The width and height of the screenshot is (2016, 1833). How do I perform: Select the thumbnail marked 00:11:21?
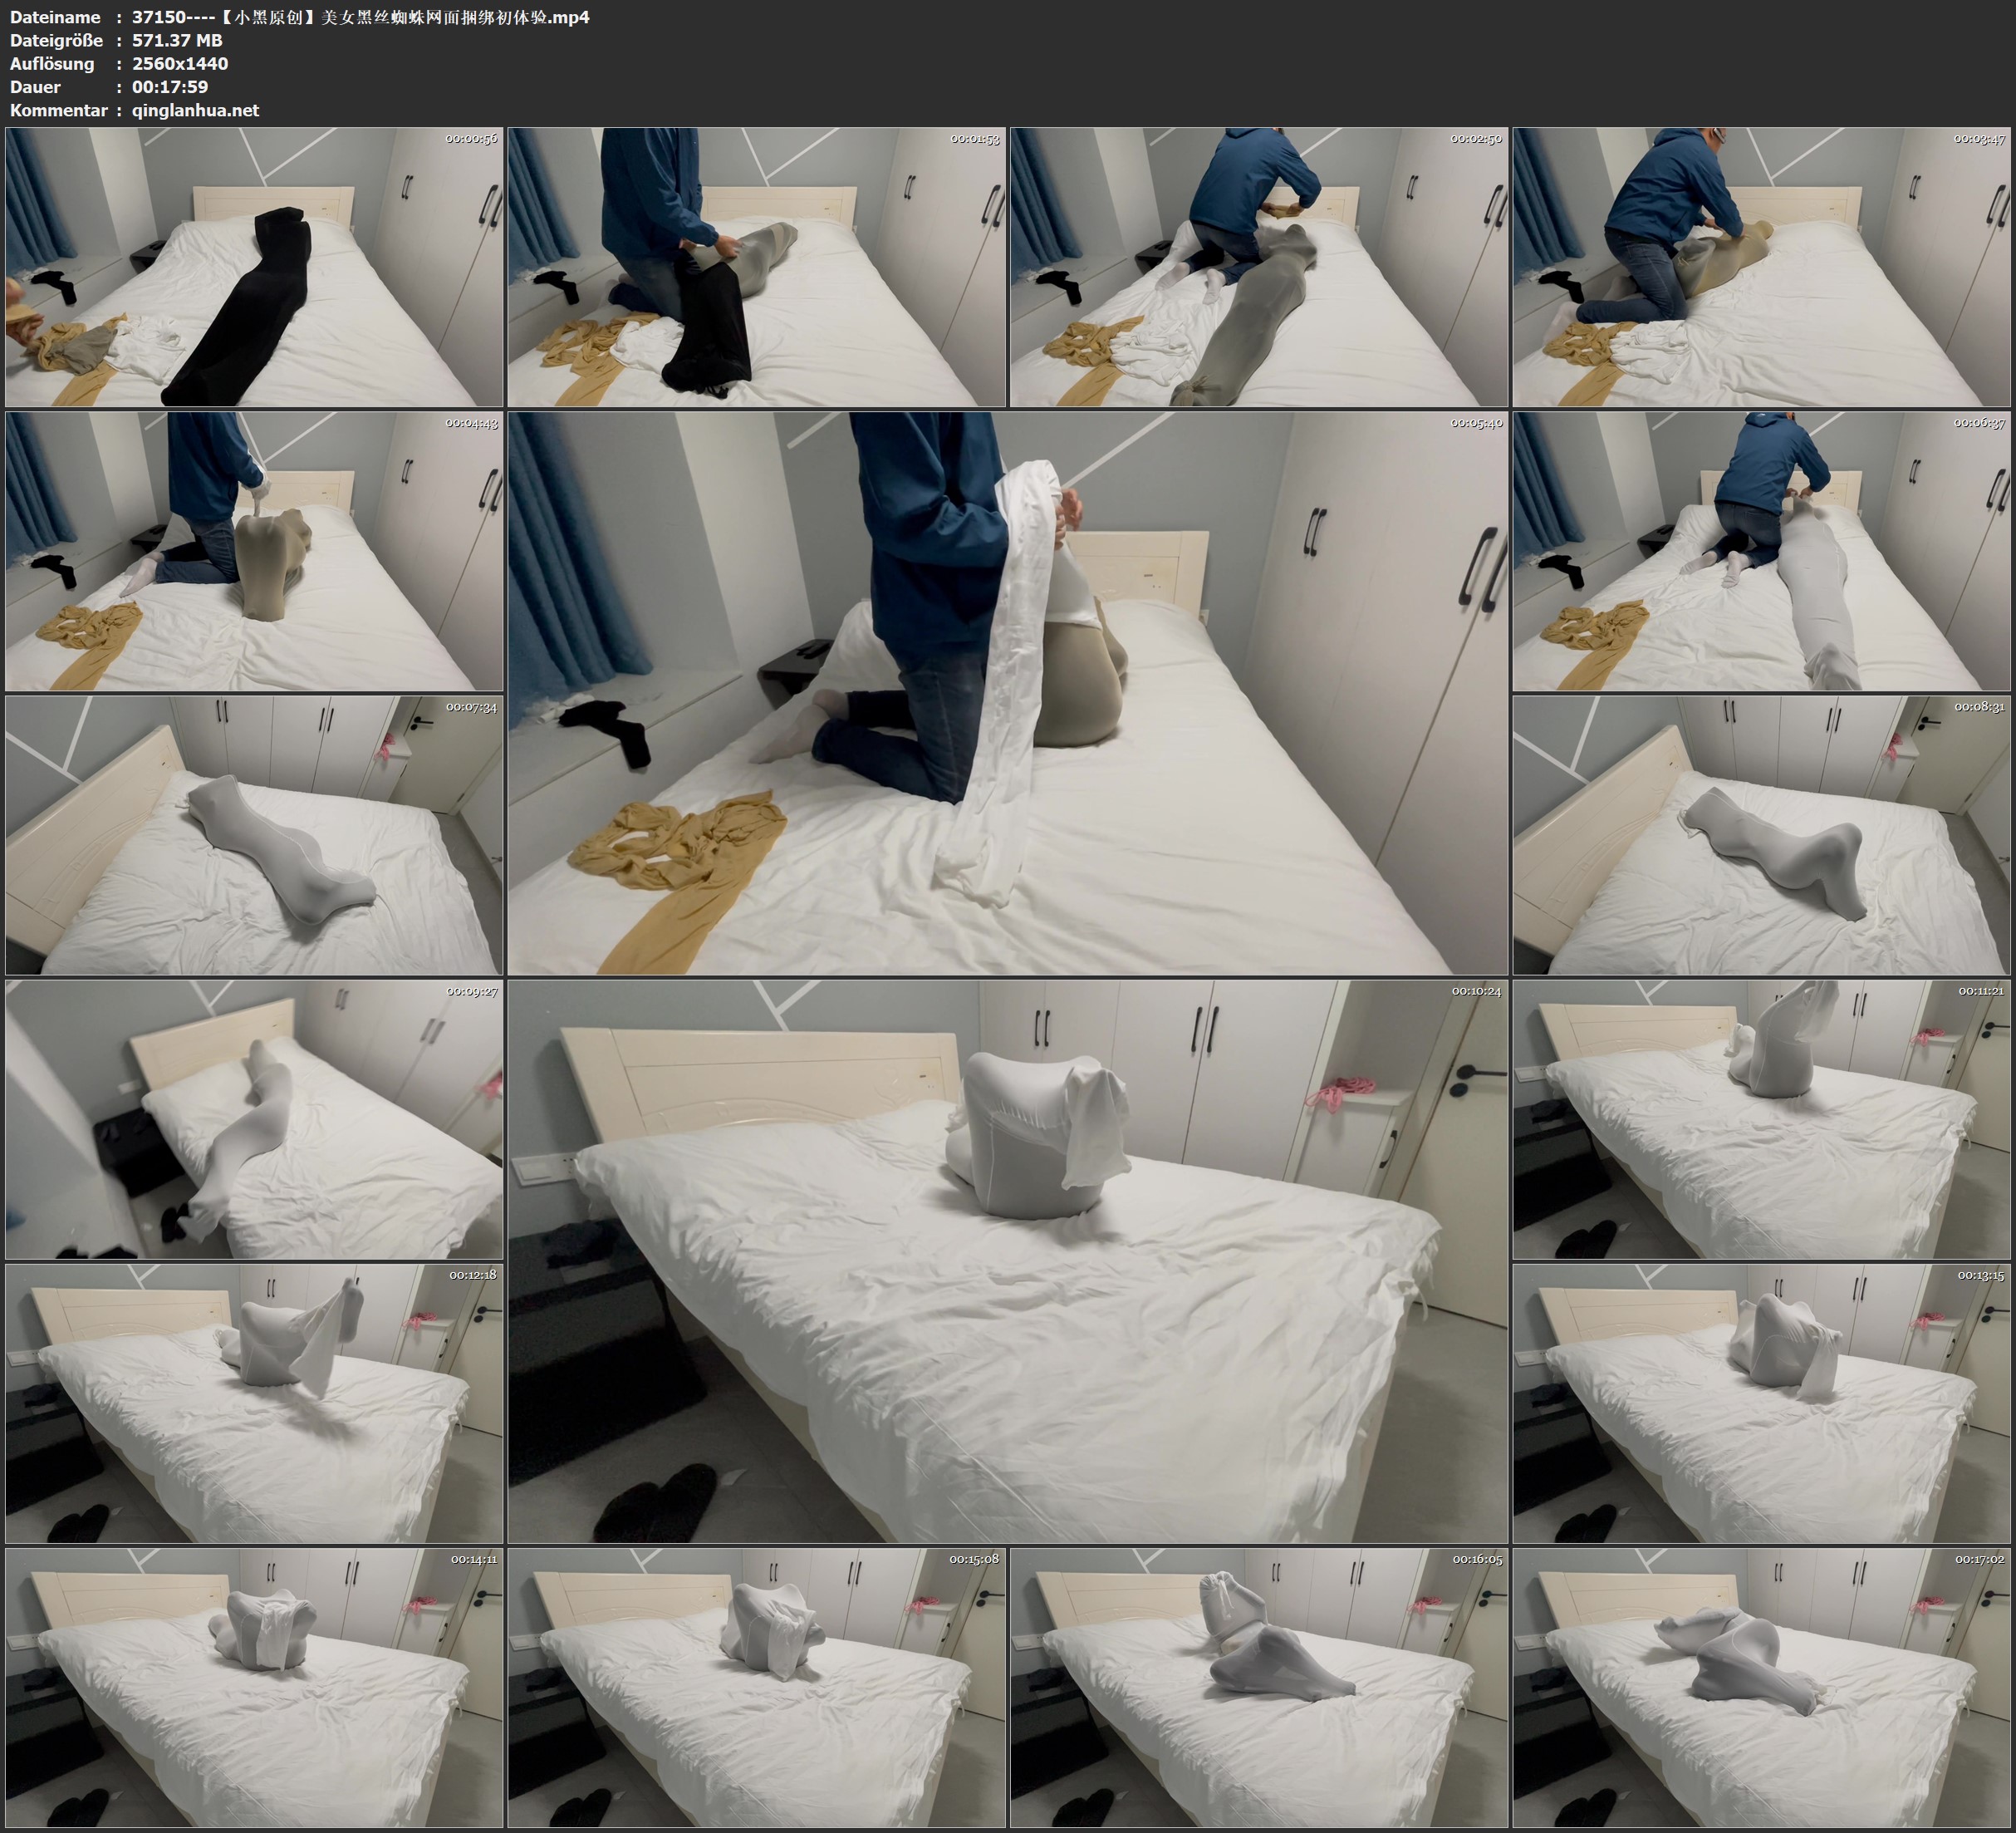click(1761, 1118)
